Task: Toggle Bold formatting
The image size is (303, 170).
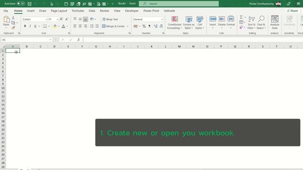Action: point(25,26)
